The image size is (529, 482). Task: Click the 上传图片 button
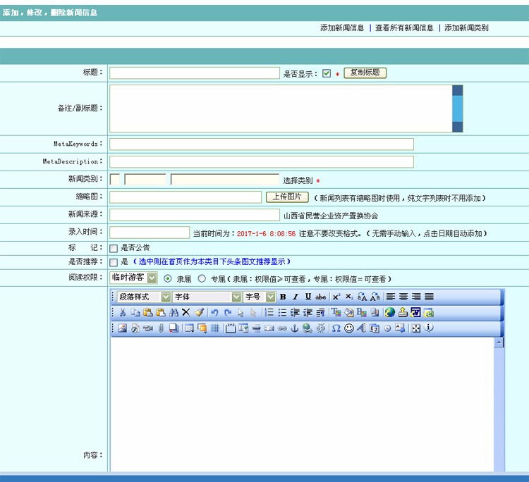click(x=287, y=197)
